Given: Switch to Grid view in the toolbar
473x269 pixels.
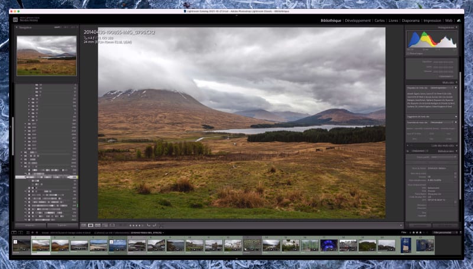Looking at the screenshot, I should click(83, 225).
